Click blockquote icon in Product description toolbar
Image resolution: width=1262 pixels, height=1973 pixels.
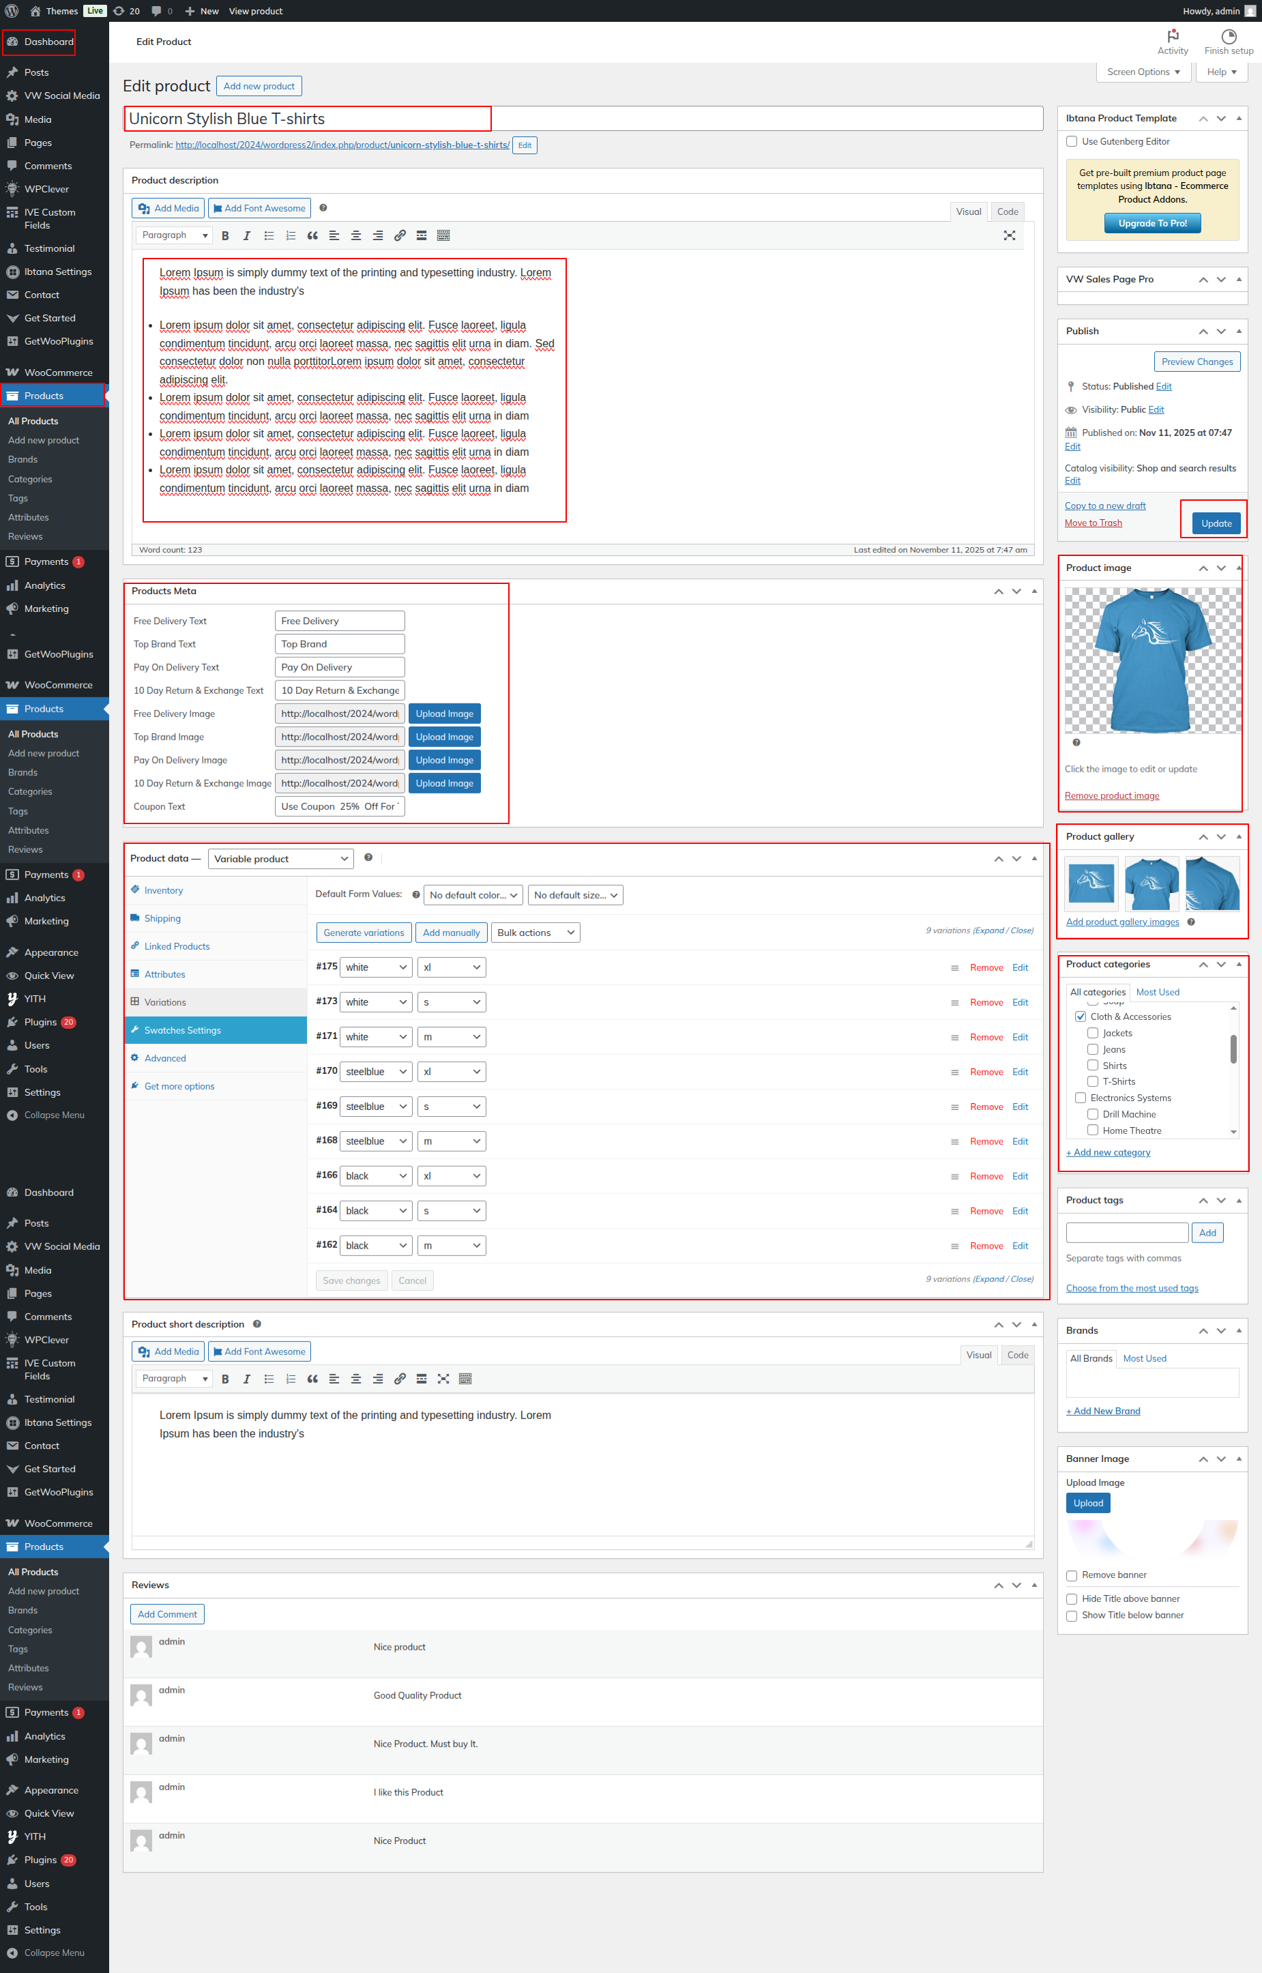312,236
